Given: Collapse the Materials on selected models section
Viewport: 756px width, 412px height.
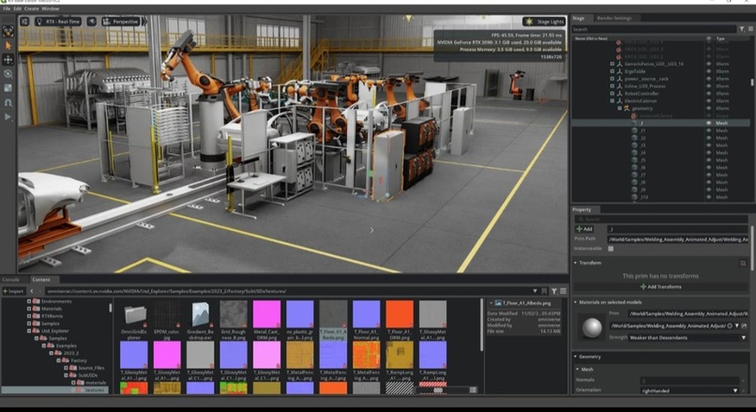Looking at the screenshot, I should coord(575,302).
